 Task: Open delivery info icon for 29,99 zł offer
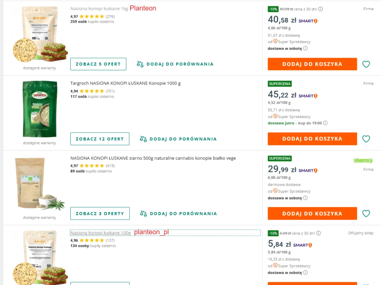(x=305, y=198)
